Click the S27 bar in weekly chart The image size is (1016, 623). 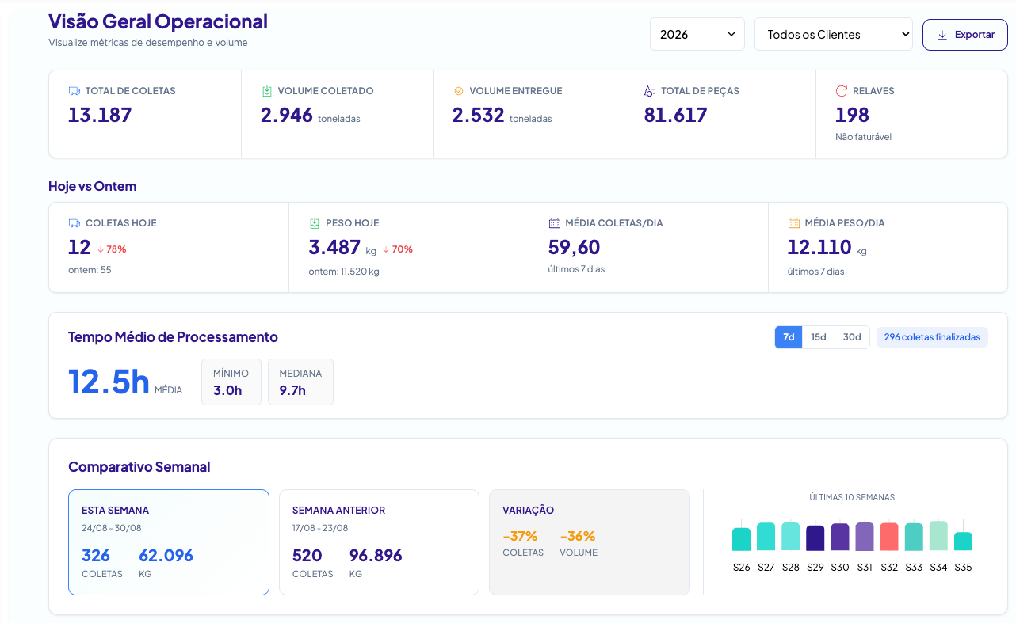coord(766,537)
